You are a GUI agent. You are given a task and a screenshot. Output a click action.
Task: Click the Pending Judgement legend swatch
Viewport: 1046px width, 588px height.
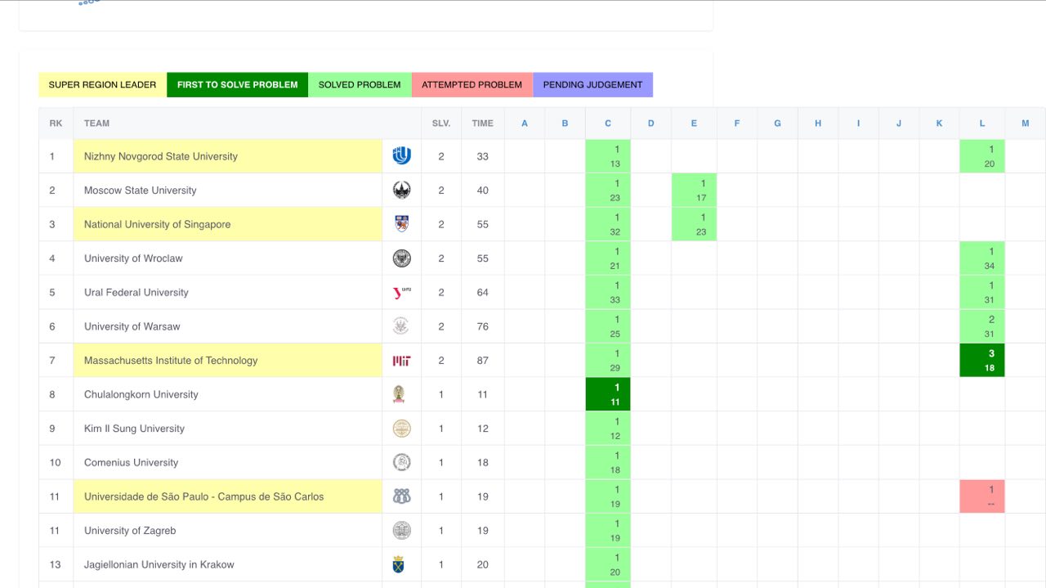click(x=592, y=85)
